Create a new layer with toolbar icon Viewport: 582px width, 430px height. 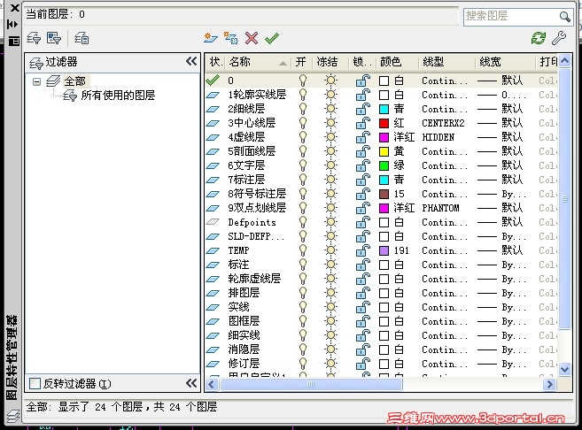211,38
